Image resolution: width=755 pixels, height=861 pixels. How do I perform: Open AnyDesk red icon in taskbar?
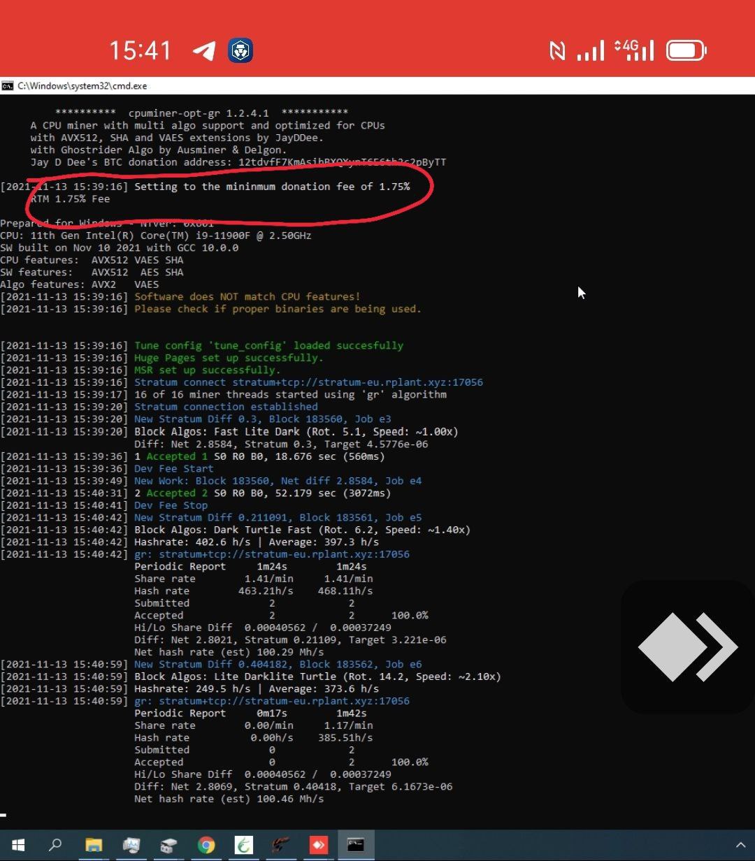[319, 845]
